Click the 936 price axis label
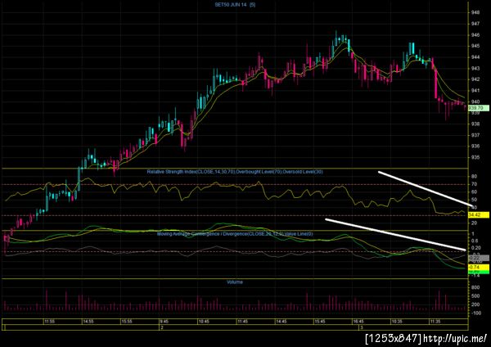This screenshot has height=347, width=491. (475, 146)
